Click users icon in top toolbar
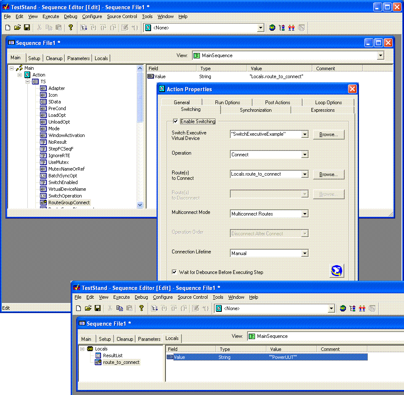This screenshot has width=404, height=395. pos(291,28)
